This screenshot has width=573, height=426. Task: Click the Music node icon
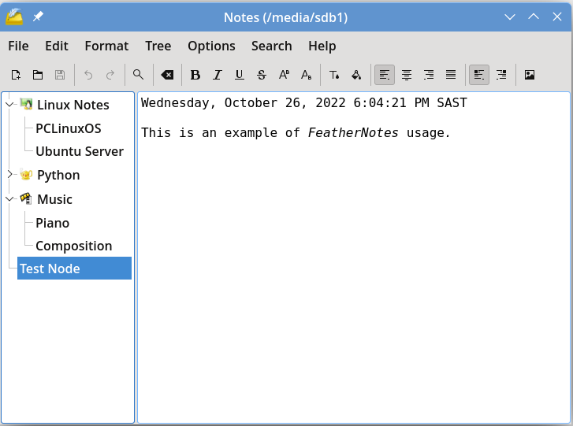click(x=26, y=198)
